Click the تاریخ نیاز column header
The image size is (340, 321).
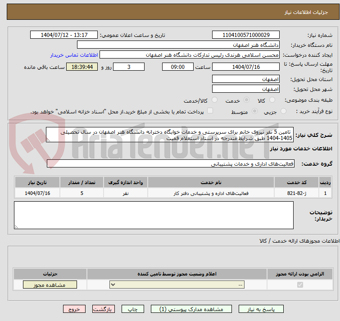[37, 182]
